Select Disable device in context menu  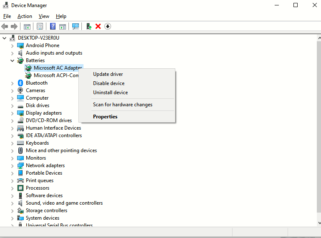tap(109, 83)
